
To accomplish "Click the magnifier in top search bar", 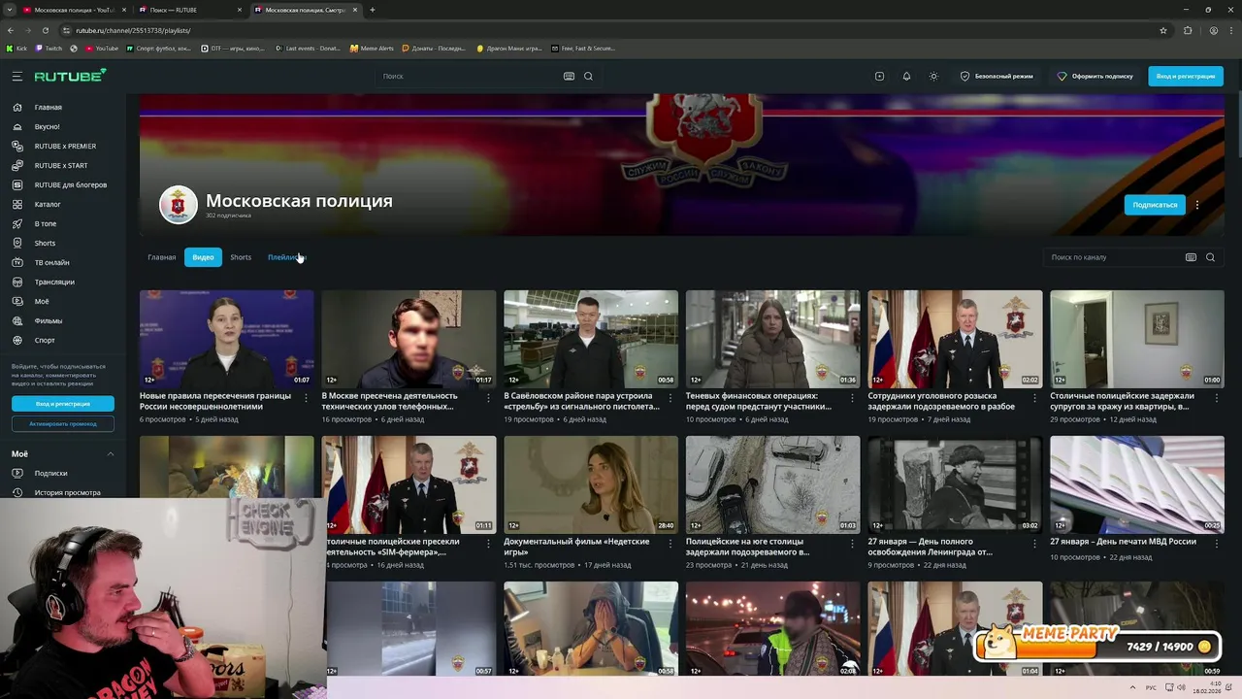I will pyautogui.click(x=588, y=76).
